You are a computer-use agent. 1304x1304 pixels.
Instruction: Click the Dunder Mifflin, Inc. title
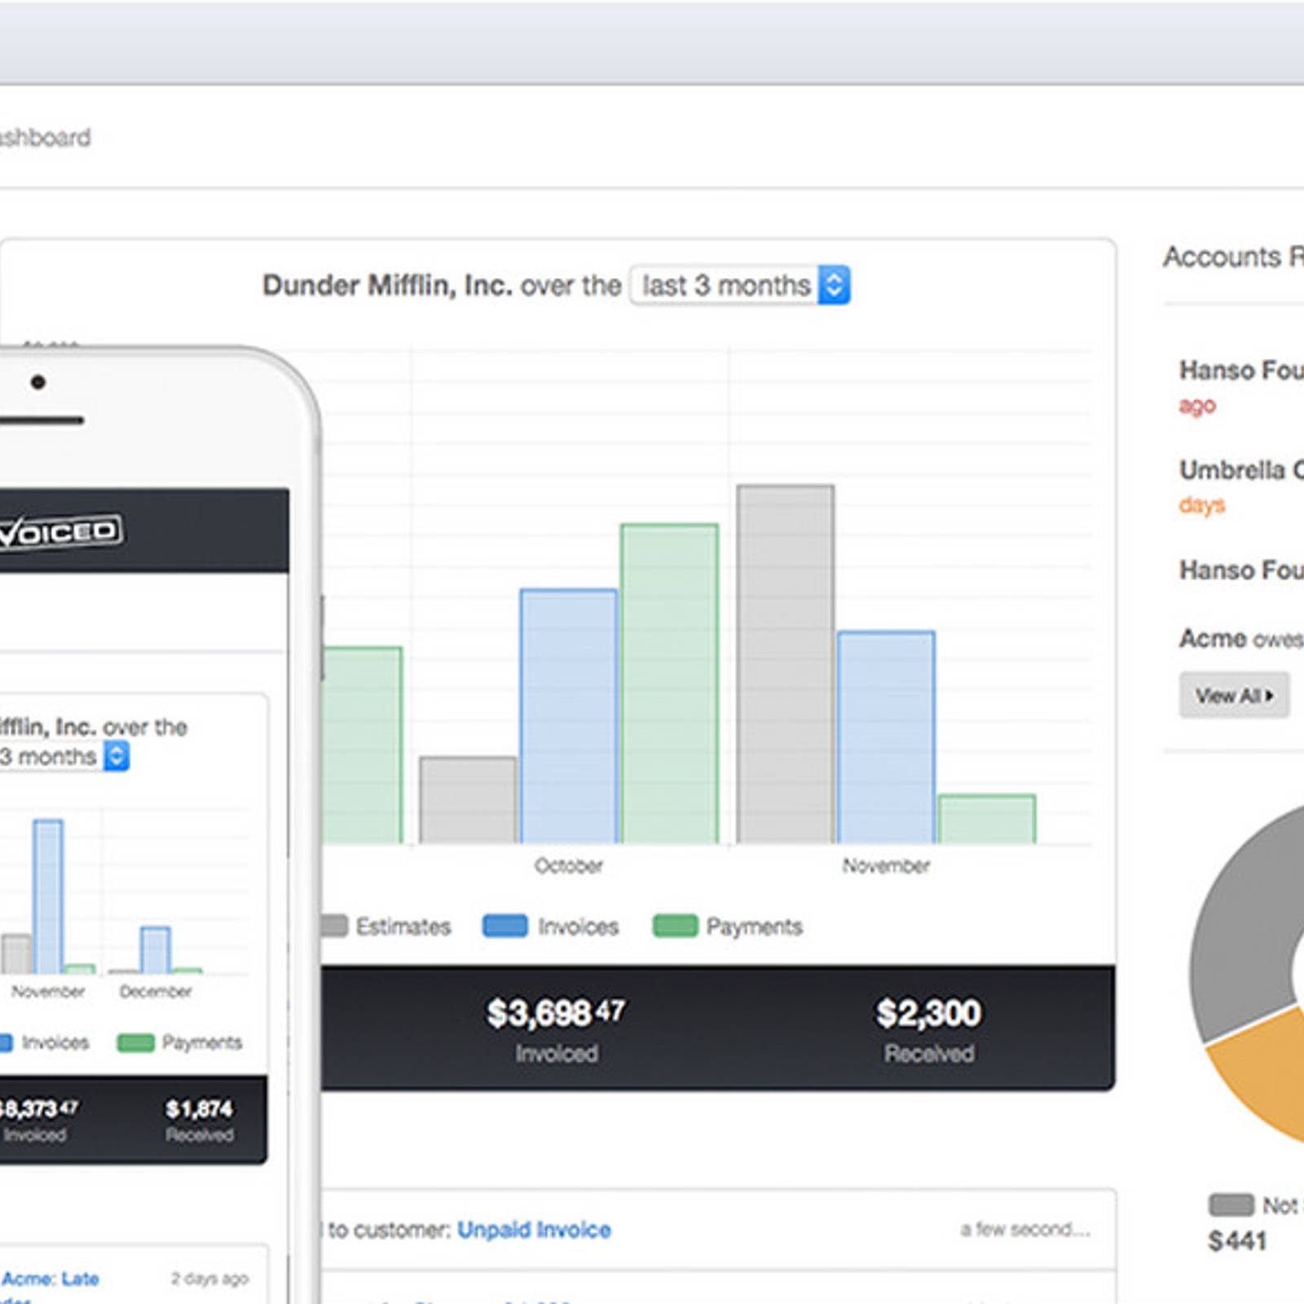coord(387,285)
